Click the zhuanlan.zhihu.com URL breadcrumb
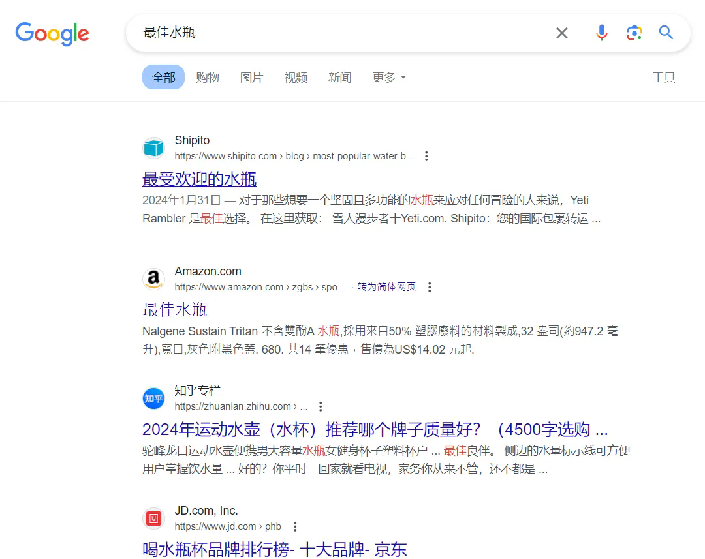The width and height of the screenshot is (705, 559). click(x=241, y=406)
